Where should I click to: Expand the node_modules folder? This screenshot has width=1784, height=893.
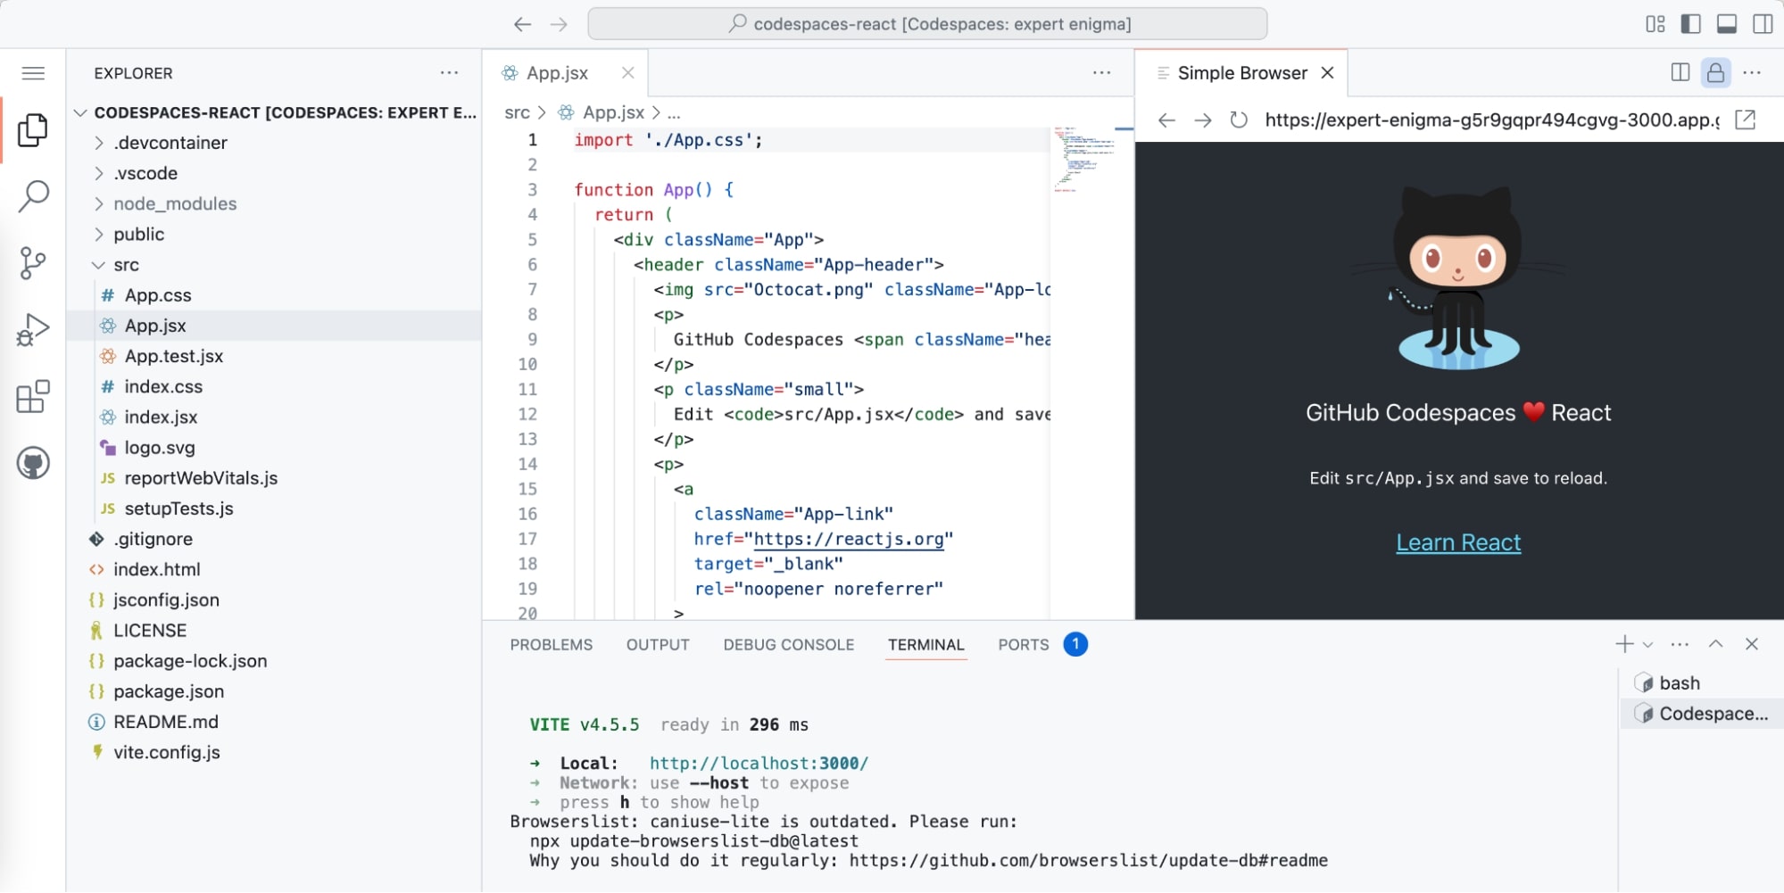pos(175,204)
